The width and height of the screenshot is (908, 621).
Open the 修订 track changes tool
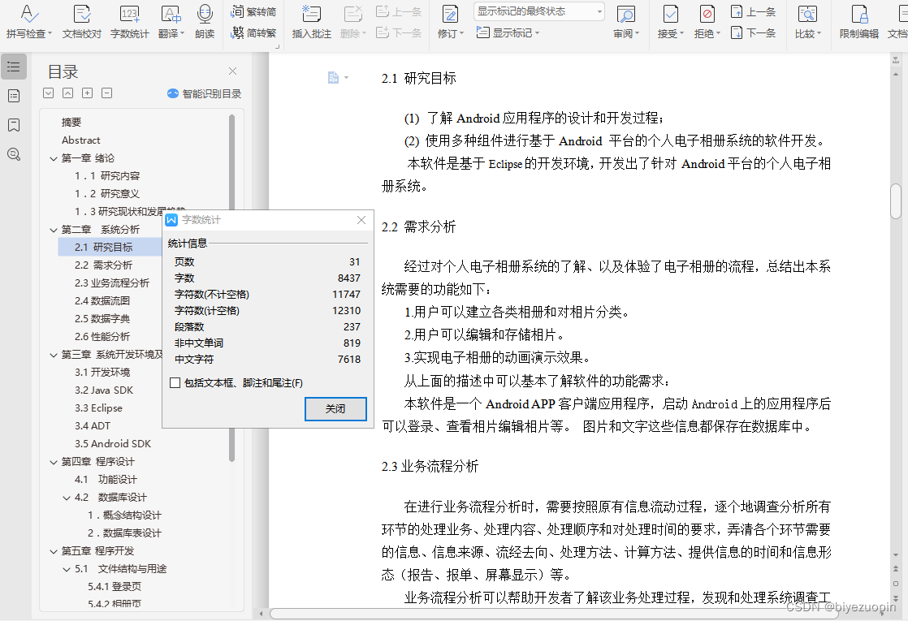pos(450,21)
